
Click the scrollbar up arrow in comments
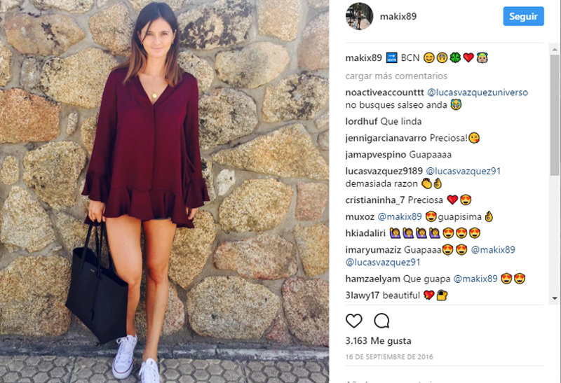point(555,49)
